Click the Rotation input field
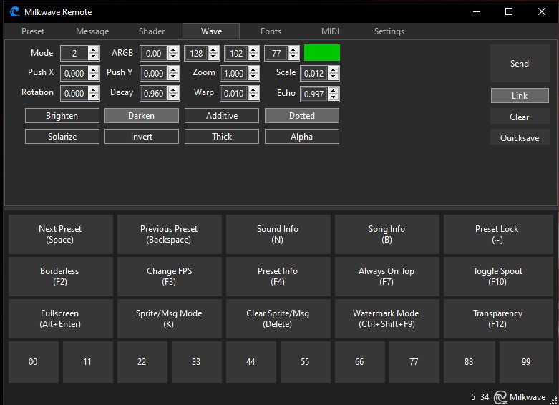The width and height of the screenshot is (559, 405). pos(73,94)
